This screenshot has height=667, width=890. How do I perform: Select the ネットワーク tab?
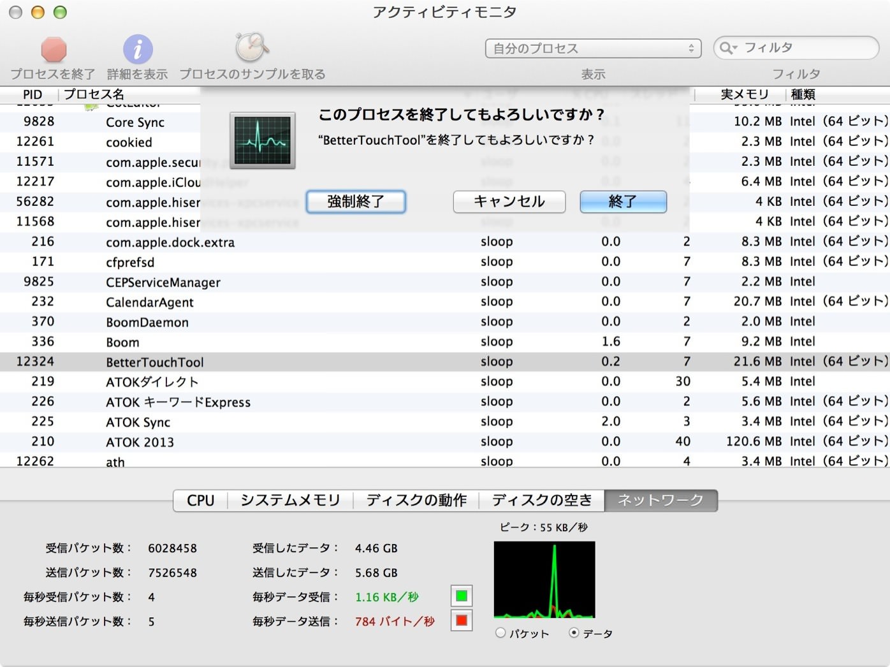(661, 501)
